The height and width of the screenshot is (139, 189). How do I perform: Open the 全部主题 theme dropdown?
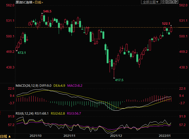pos(151,2)
